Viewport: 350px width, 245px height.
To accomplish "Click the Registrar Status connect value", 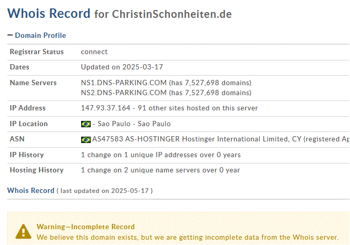I will tap(94, 52).
